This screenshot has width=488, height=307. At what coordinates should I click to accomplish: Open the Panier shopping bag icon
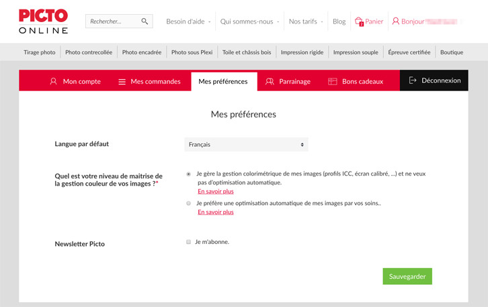pos(359,21)
